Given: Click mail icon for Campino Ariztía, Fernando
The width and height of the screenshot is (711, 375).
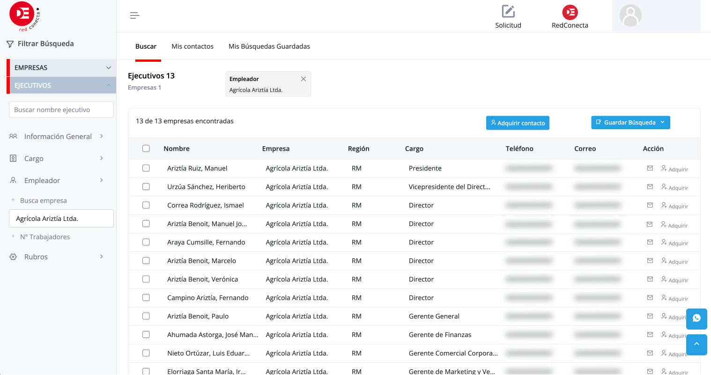Looking at the screenshot, I should coord(650,297).
